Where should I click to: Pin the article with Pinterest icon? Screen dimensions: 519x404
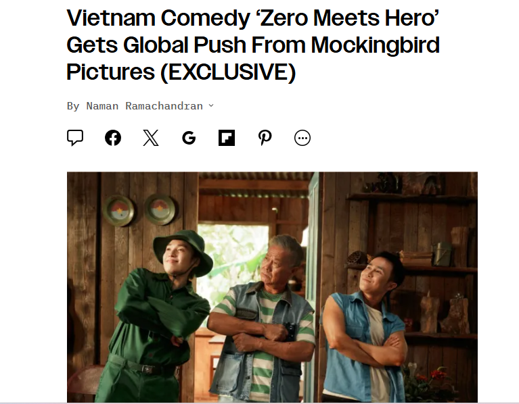(265, 138)
